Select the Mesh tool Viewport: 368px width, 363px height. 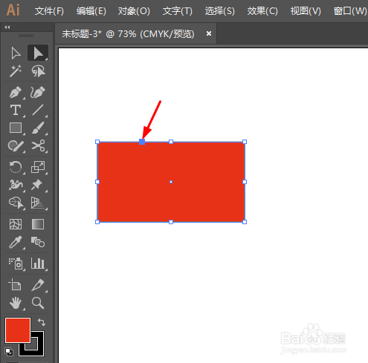(16, 224)
